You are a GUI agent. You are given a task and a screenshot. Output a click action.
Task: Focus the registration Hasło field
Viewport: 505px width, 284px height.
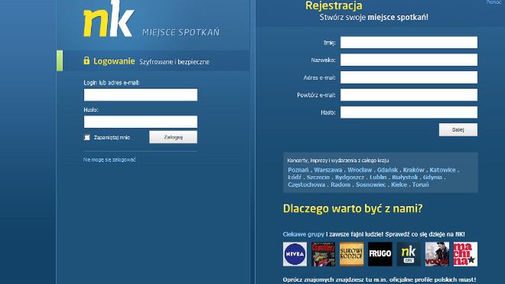click(409, 113)
